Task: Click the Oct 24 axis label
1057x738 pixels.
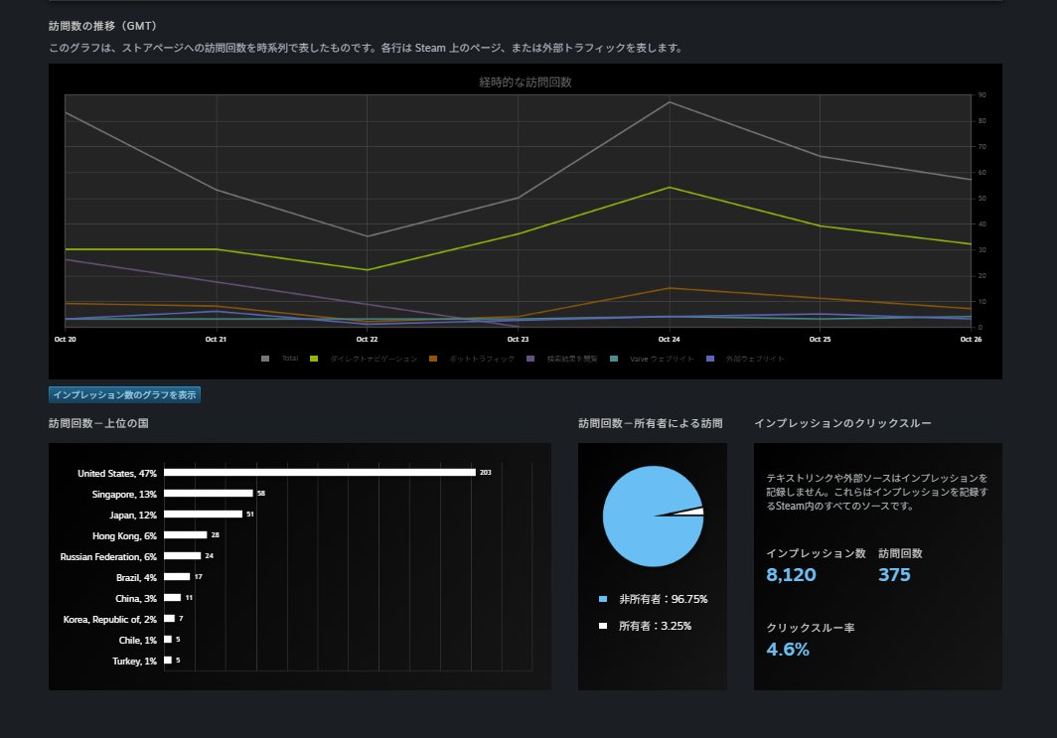Action: point(669,339)
